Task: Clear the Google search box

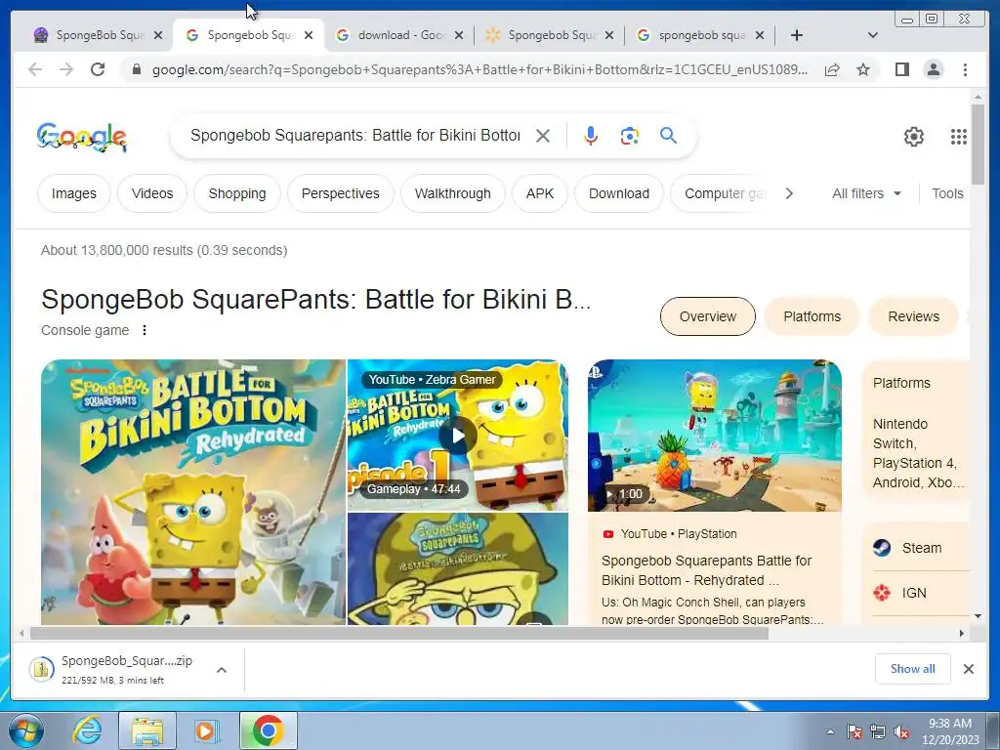Action: click(543, 136)
